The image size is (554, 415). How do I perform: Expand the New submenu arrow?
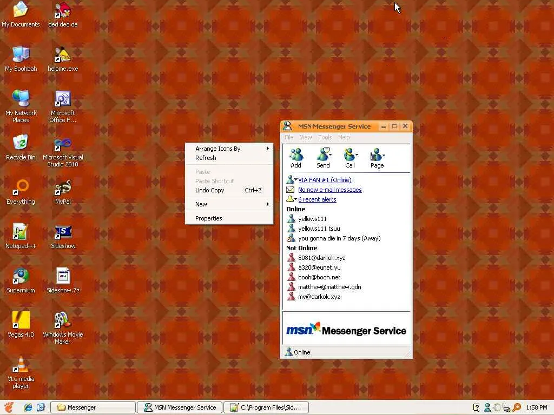[267, 204]
